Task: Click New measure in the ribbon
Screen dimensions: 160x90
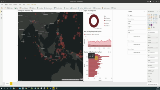Action: pos(97,8)
